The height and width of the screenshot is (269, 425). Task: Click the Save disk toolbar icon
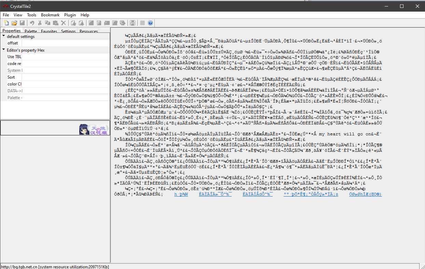[x=22, y=23]
